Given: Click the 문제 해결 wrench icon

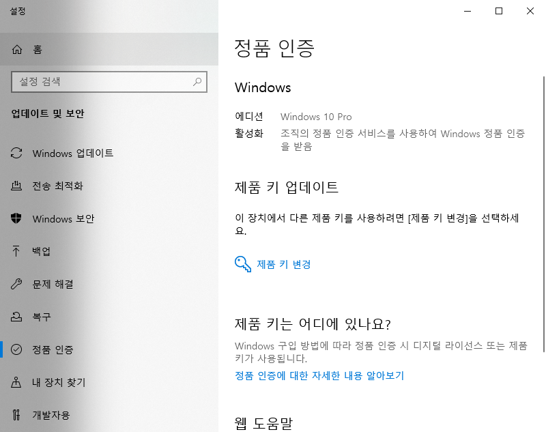Looking at the screenshot, I should [16, 284].
